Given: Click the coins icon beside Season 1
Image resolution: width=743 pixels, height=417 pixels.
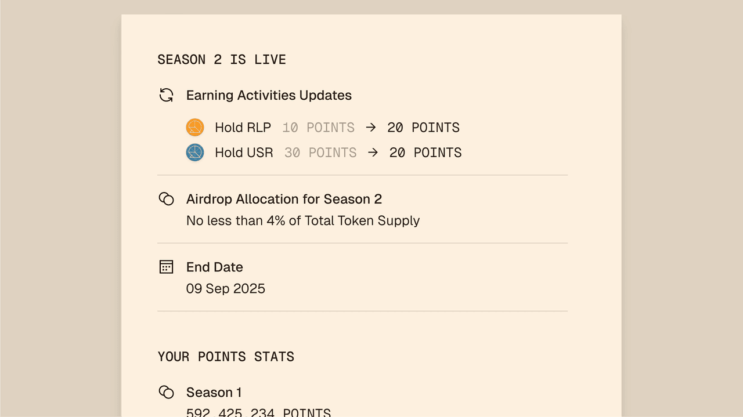Looking at the screenshot, I should [x=167, y=392].
